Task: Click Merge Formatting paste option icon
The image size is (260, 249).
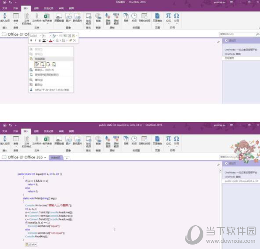Action: click(x=43, y=64)
